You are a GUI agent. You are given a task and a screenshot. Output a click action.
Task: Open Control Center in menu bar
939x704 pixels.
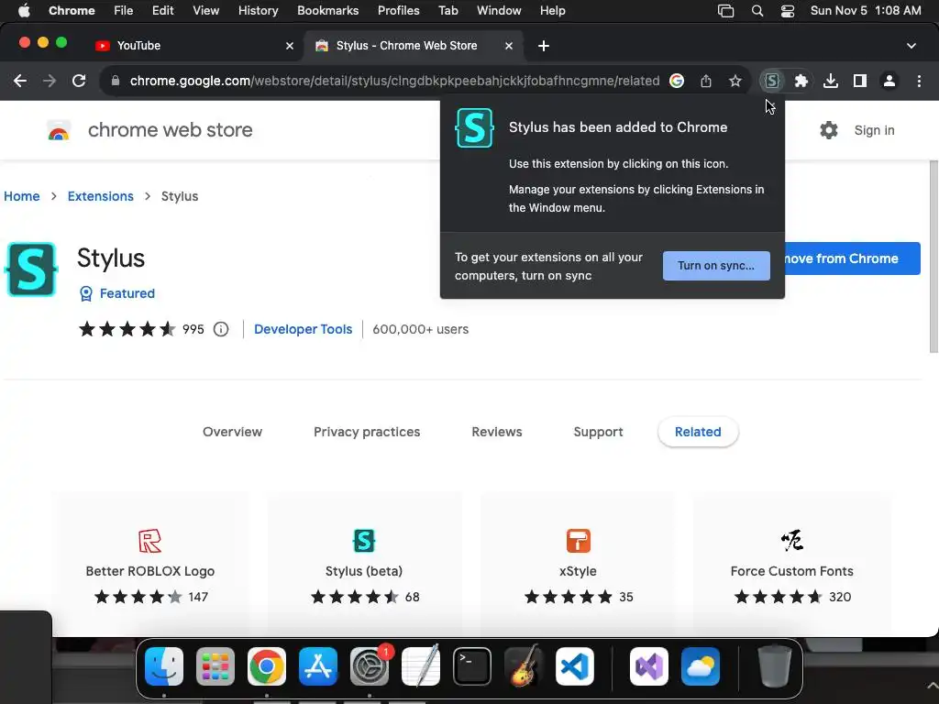point(788,11)
